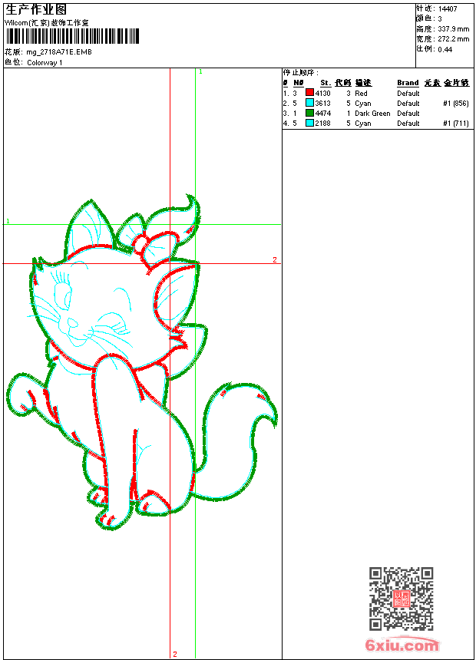
Task: Select the barcode under the Wilcom heading
Action: coord(72,36)
